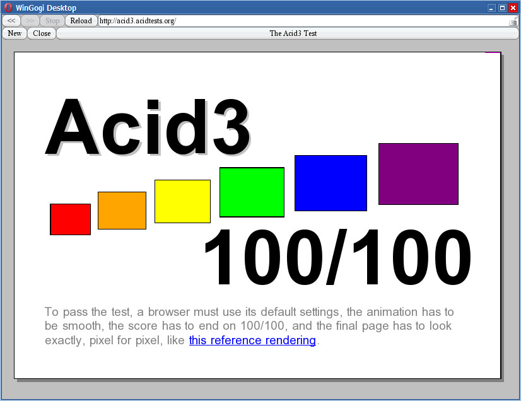Viewport: 521px width, 401px height.
Task: Go forward with the >> button
Action: click(30, 21)
